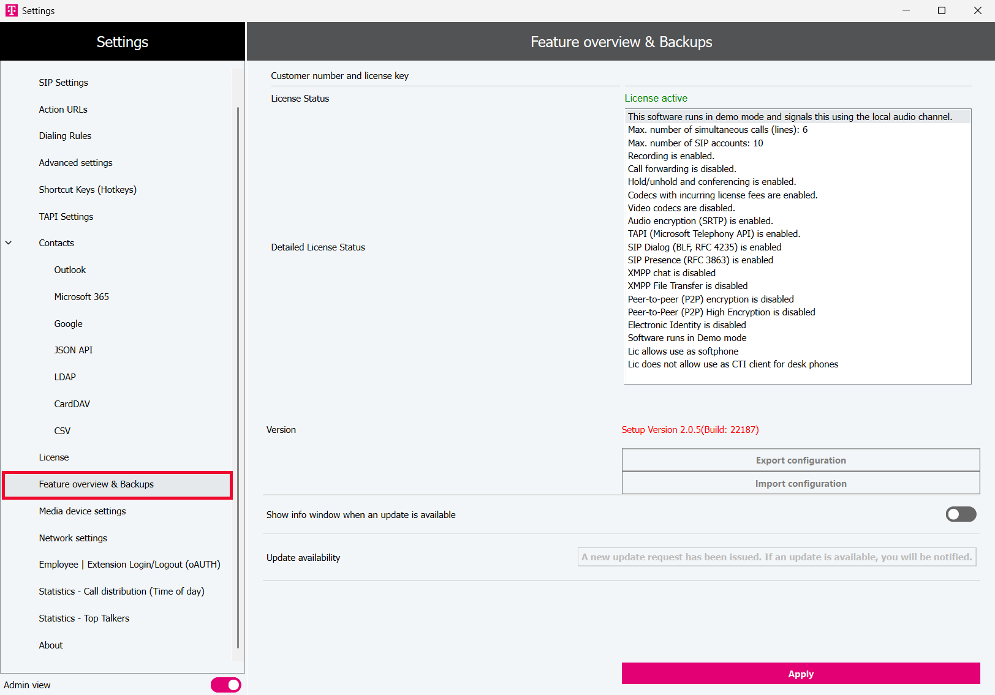Open the Outlook contacts settings
The height and width of the screenshot is (695, 995).
pyautogui.click(x=70, y=270)
